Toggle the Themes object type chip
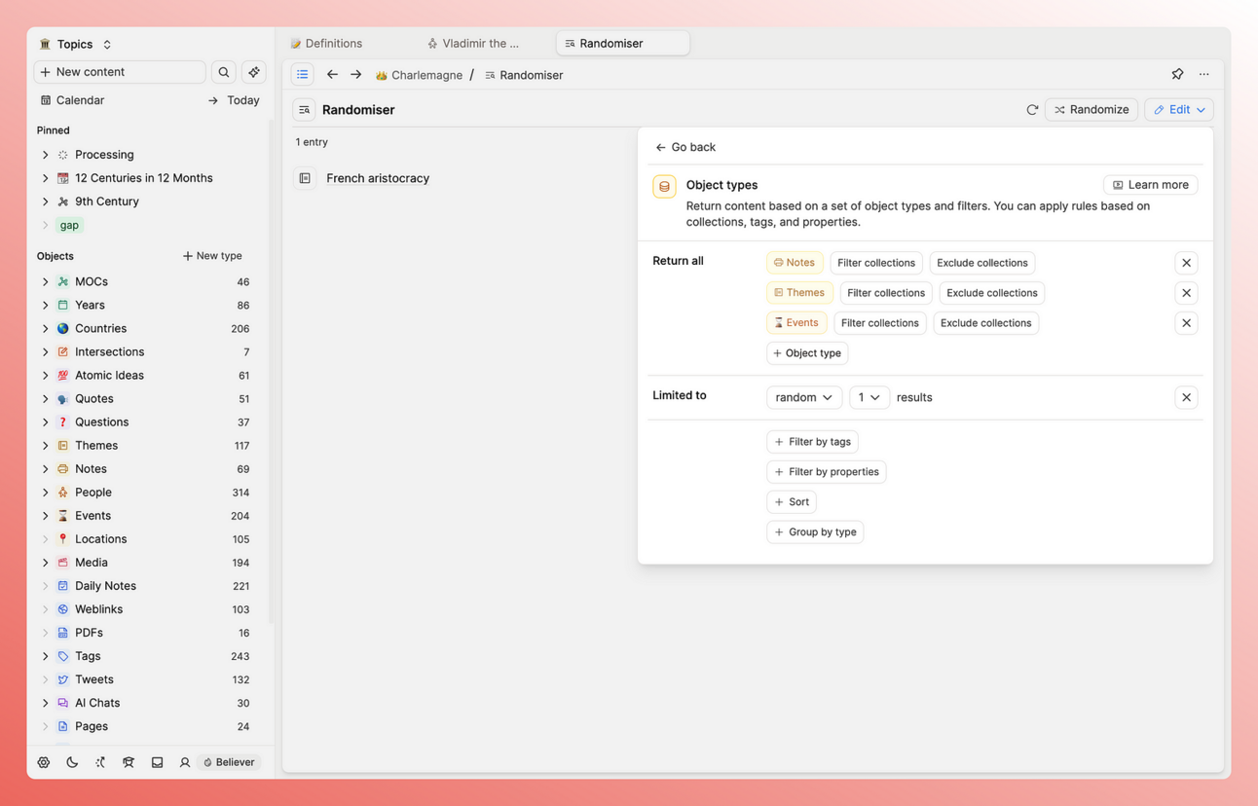The width and height of the screenshot is (1258, 806). (x=799, y=292)
